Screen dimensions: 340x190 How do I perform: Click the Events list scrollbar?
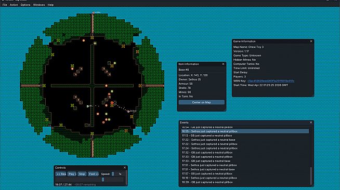(x=311, y=175)
